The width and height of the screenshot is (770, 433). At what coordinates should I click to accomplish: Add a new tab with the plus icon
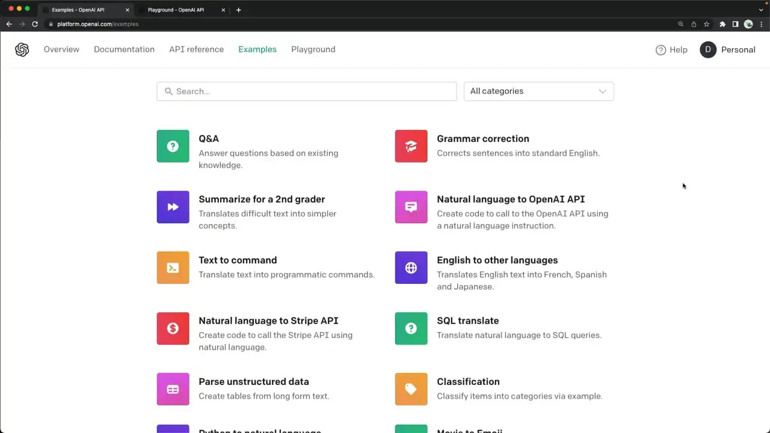point(238,10)
